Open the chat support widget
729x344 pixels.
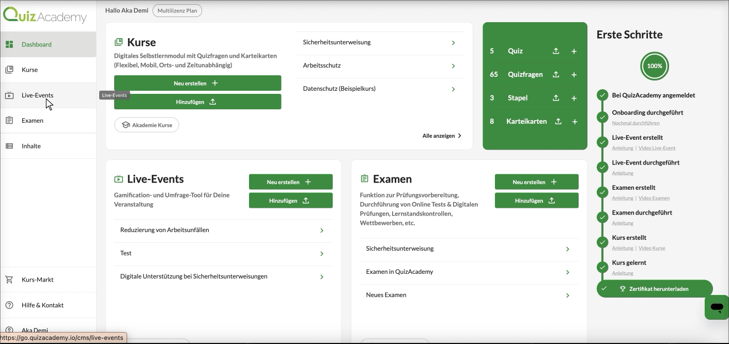(x=717, y=307)
